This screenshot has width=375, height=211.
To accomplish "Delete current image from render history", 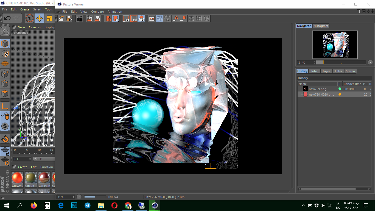I will [108, 18].
